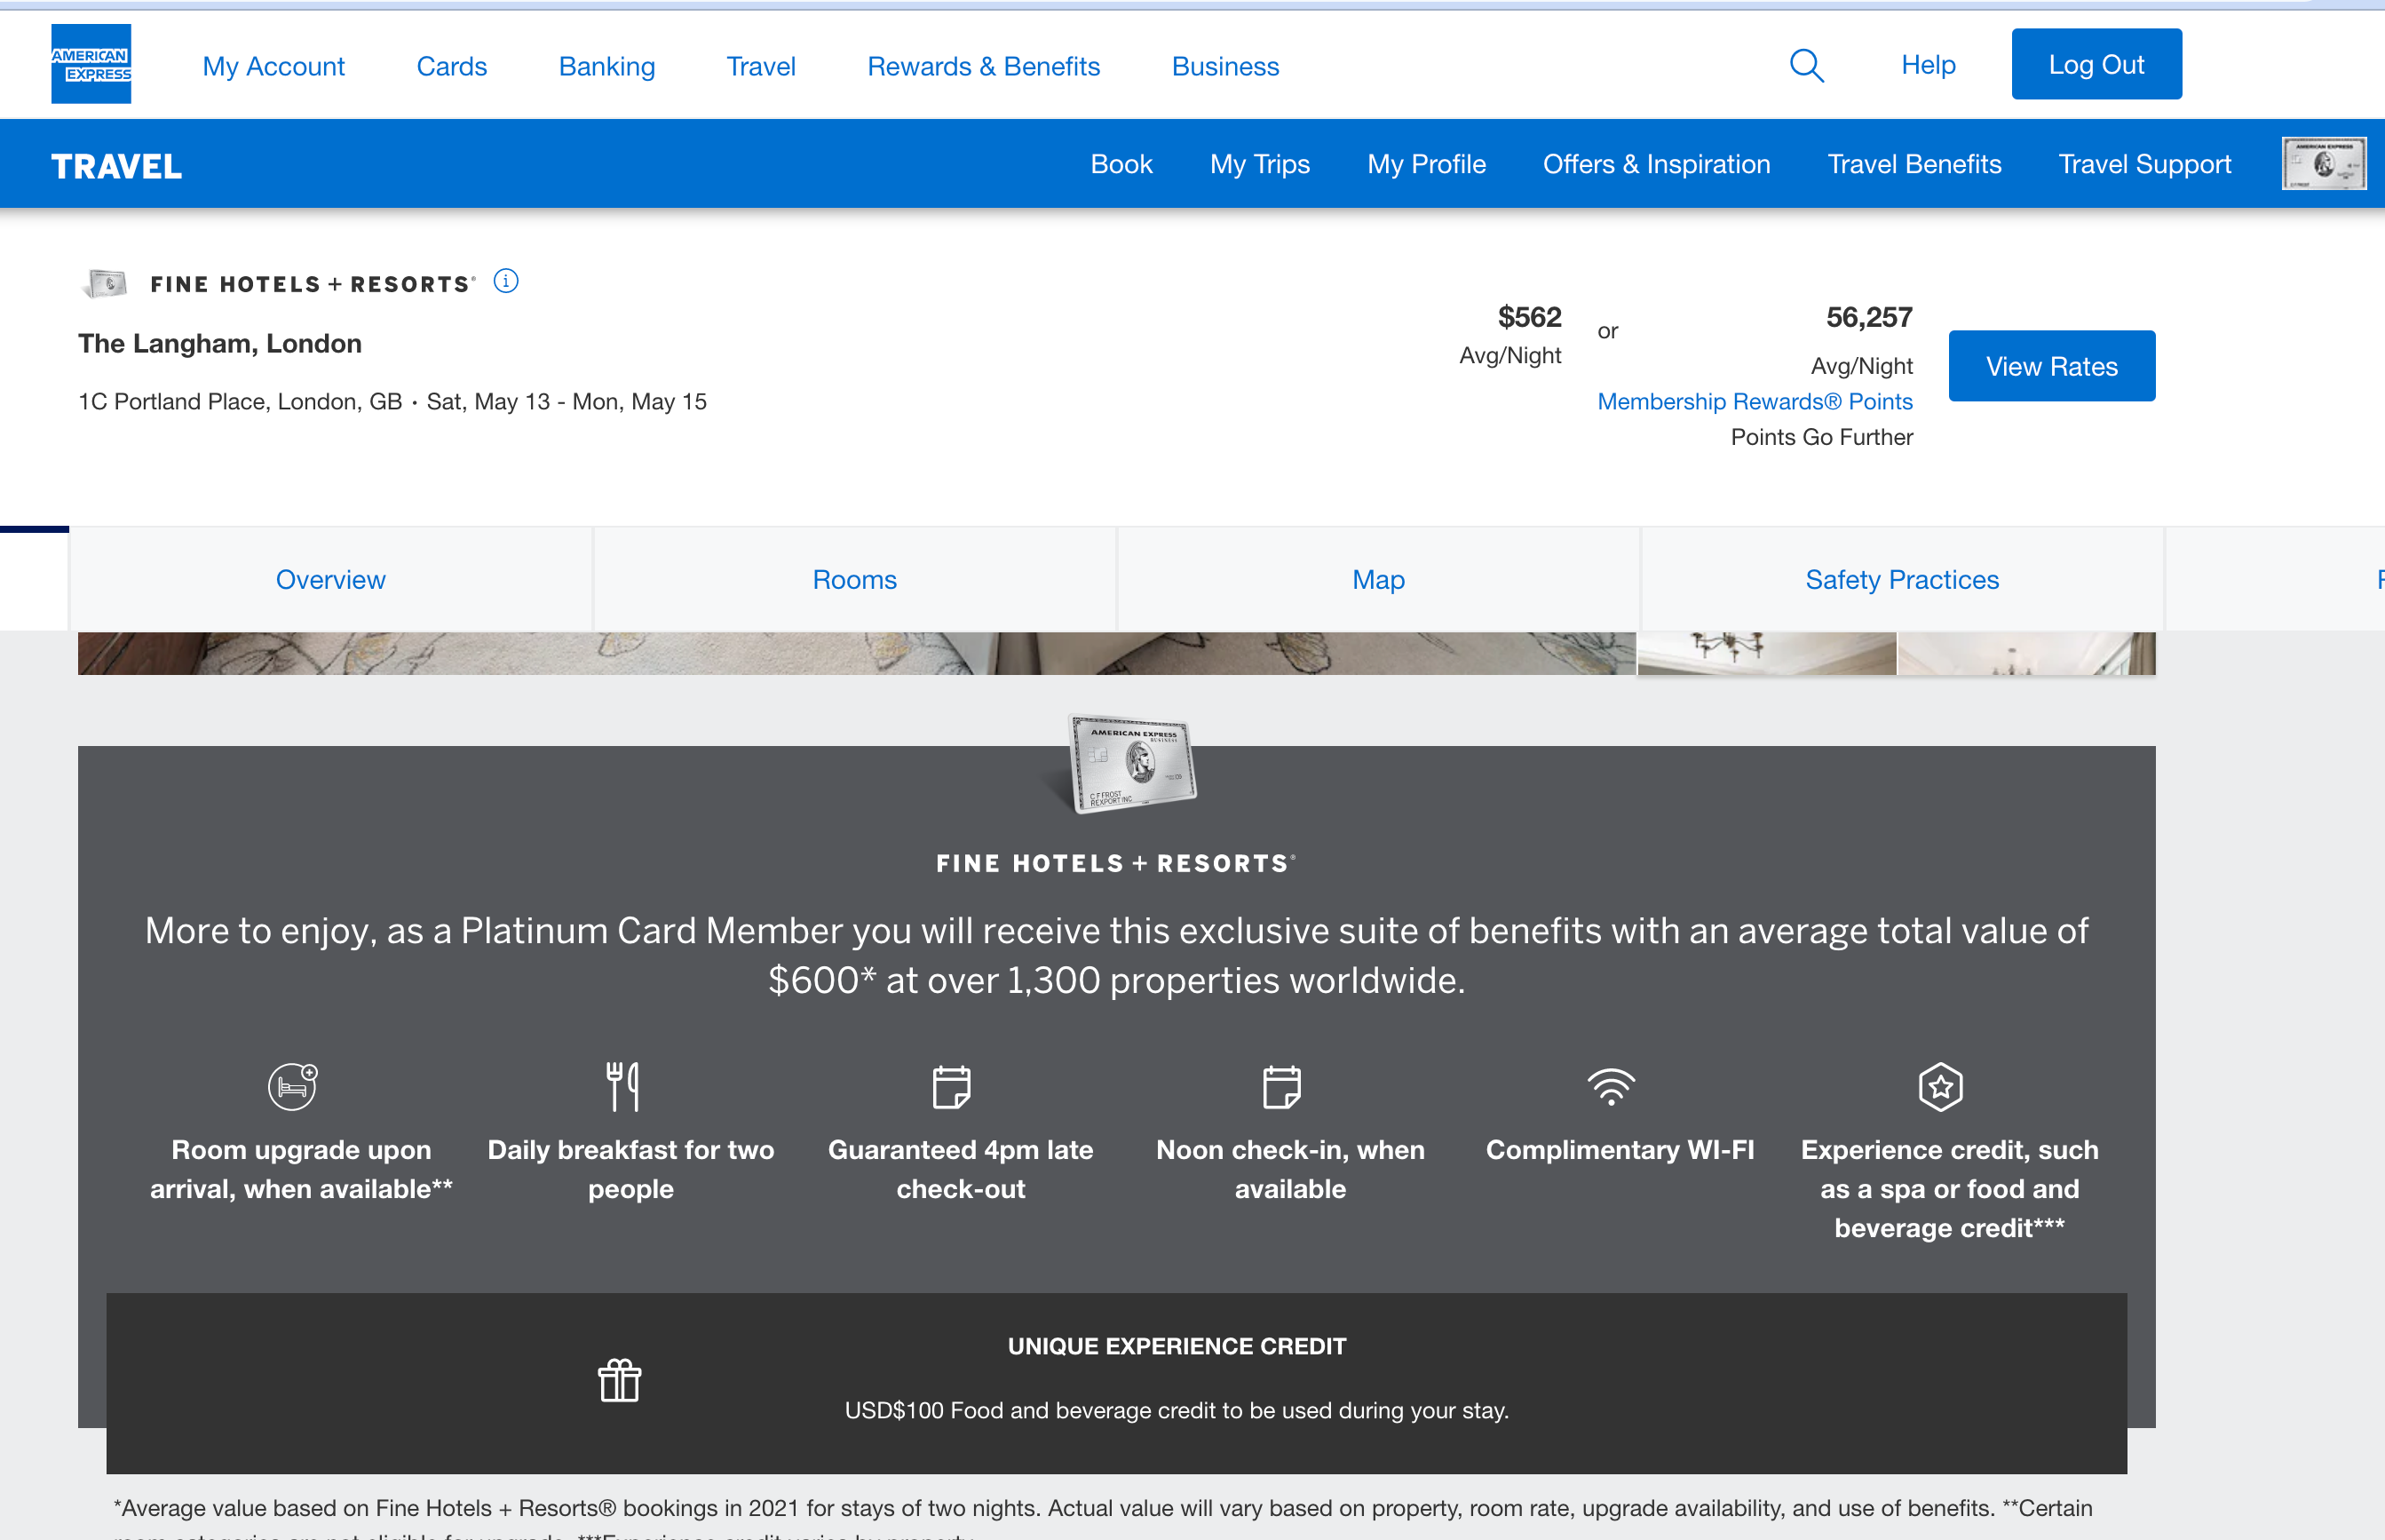Click the main hotel photo strip

(857, 653)
